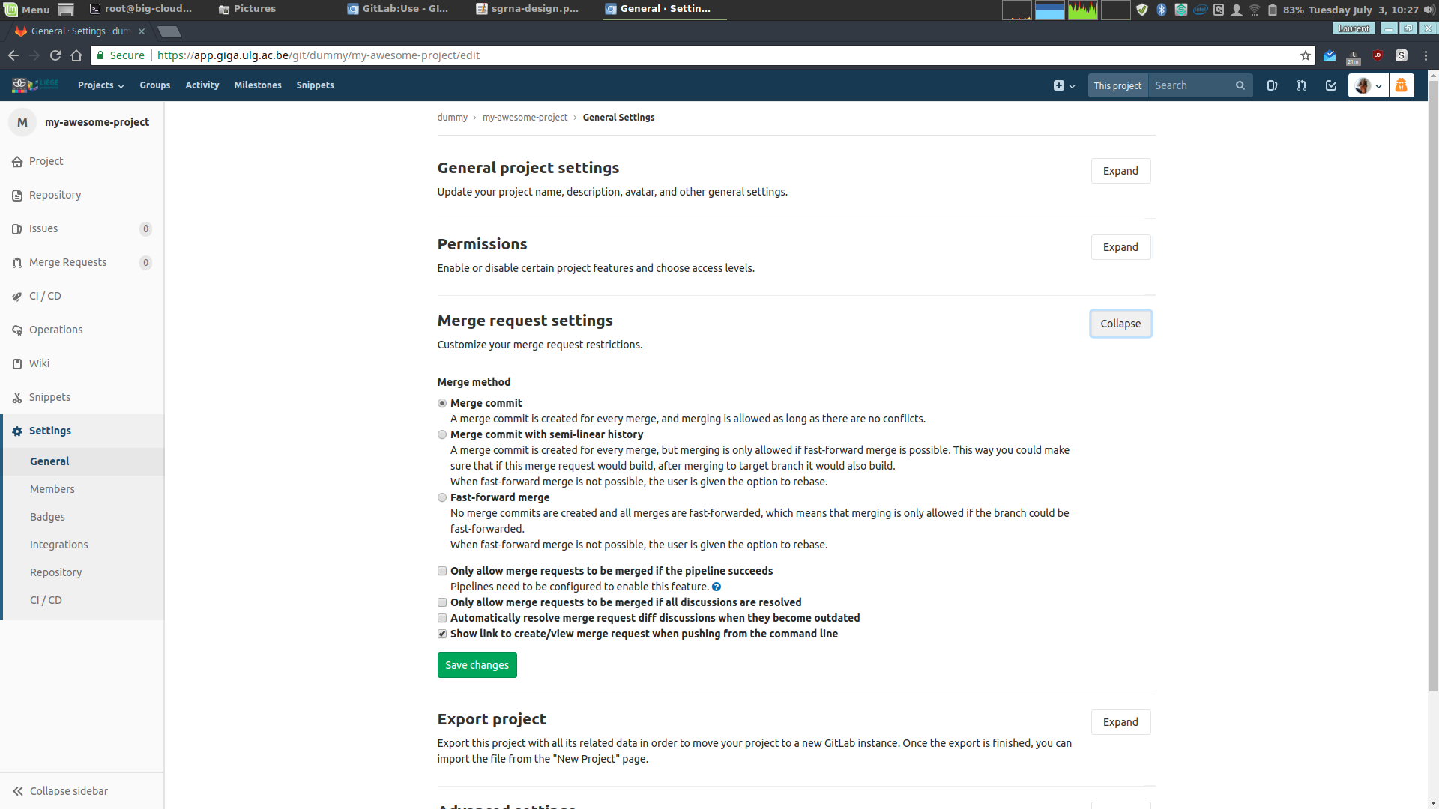Open the Todos checkmark icon

tap(1331, 85)
